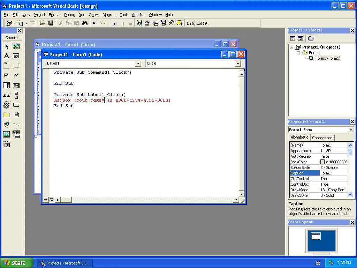The height and width of the screenshot is (268, 357).
Task: Open the Add-Ins menu
Action: (x=138, y=15)
